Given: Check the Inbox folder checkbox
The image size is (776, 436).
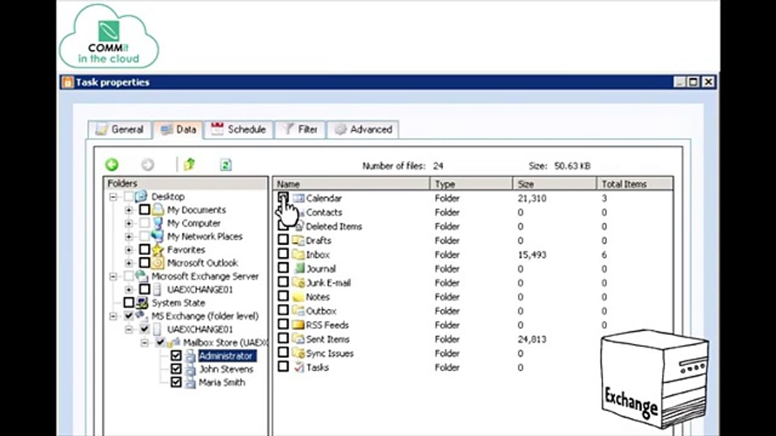Looking at the screenshot, I should [283, 254].
